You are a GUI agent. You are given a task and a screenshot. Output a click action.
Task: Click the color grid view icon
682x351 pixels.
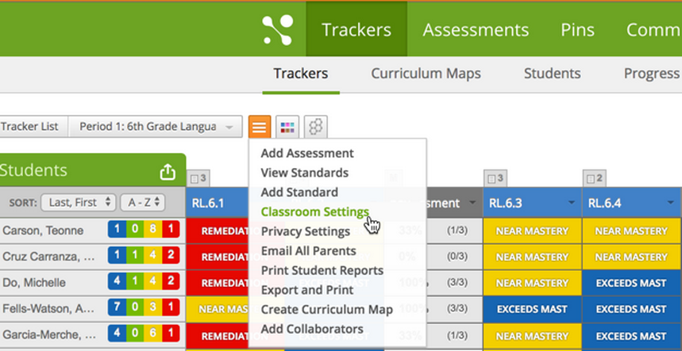[x=287, y=127]
